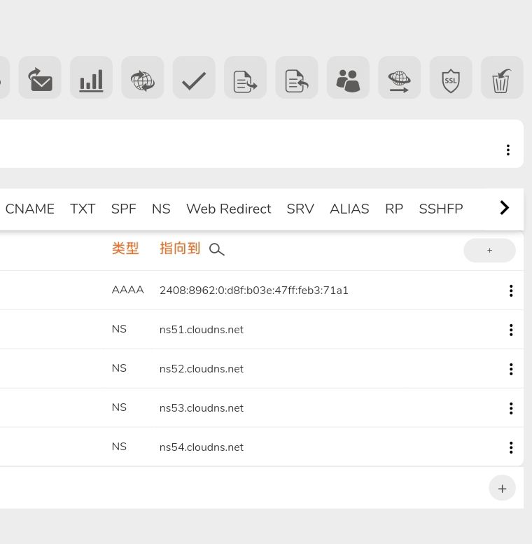Open the users group icon
The height and width of the screenshot is (544, 532).
coord(348,78)
